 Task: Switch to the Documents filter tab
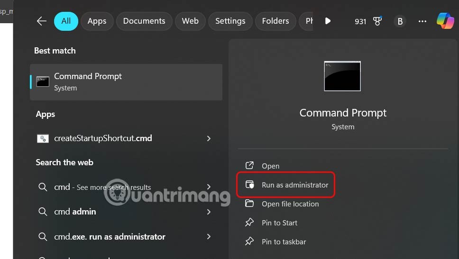[x=144, y=21]
